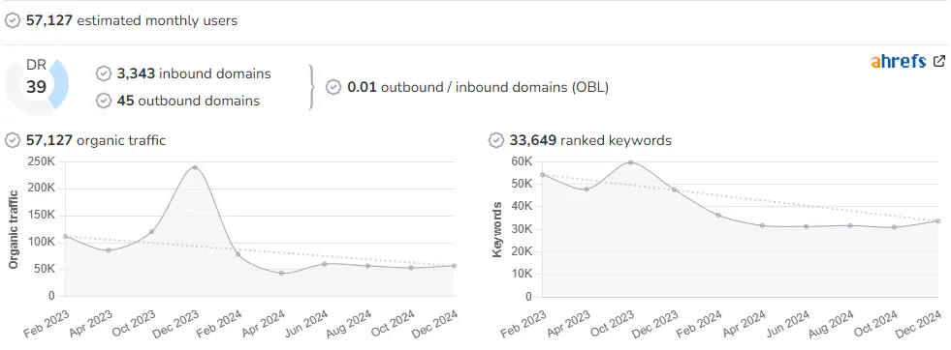Click the Apr 2024 point on keywords chart
Screen dimensions: 951x350
(762, 225)
